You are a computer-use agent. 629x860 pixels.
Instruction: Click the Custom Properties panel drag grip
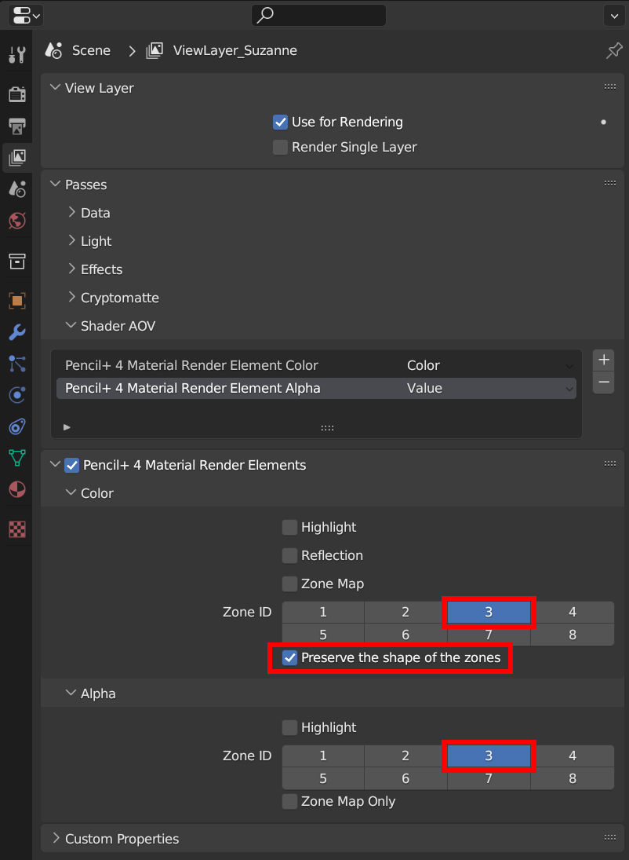coord(610,837)
